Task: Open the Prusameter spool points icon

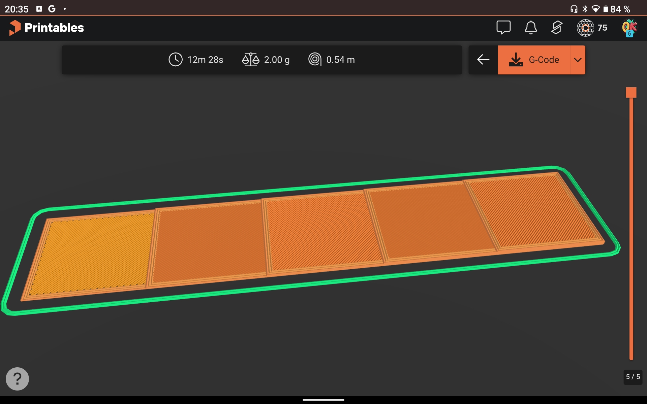Action: [x=585, y=28]
